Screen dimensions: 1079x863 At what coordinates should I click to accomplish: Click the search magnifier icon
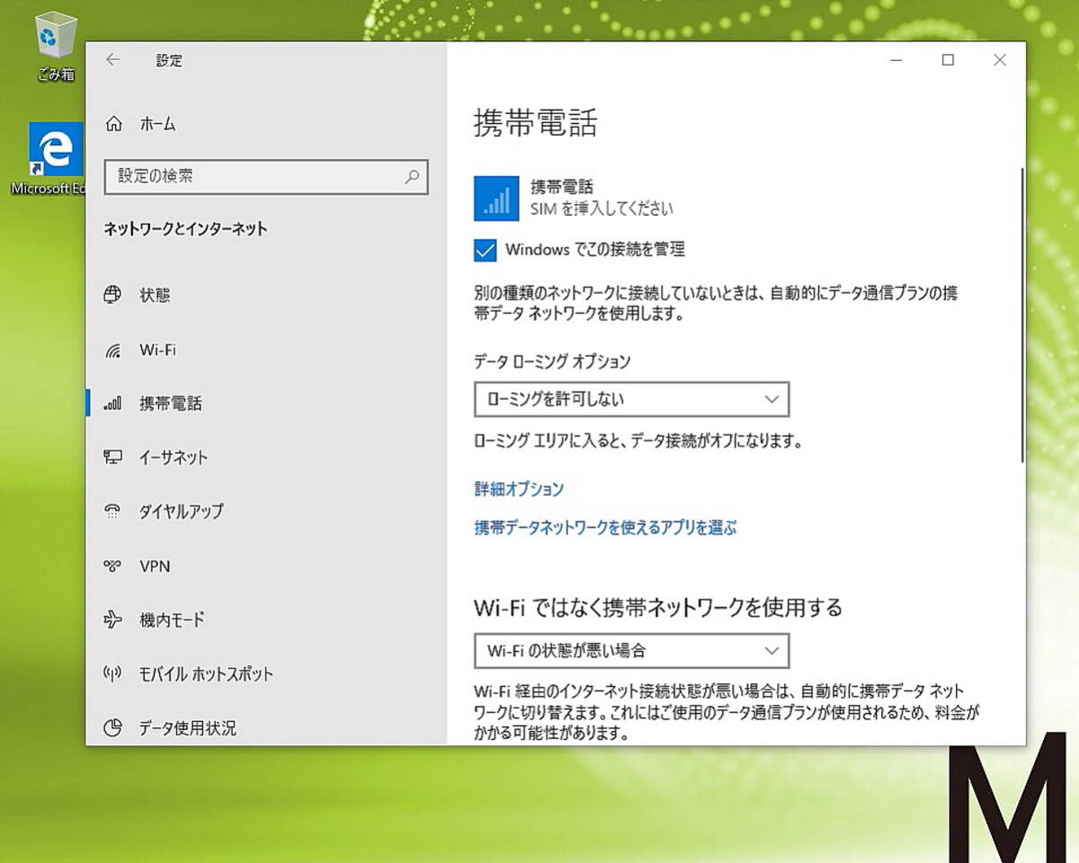point(412,176)
